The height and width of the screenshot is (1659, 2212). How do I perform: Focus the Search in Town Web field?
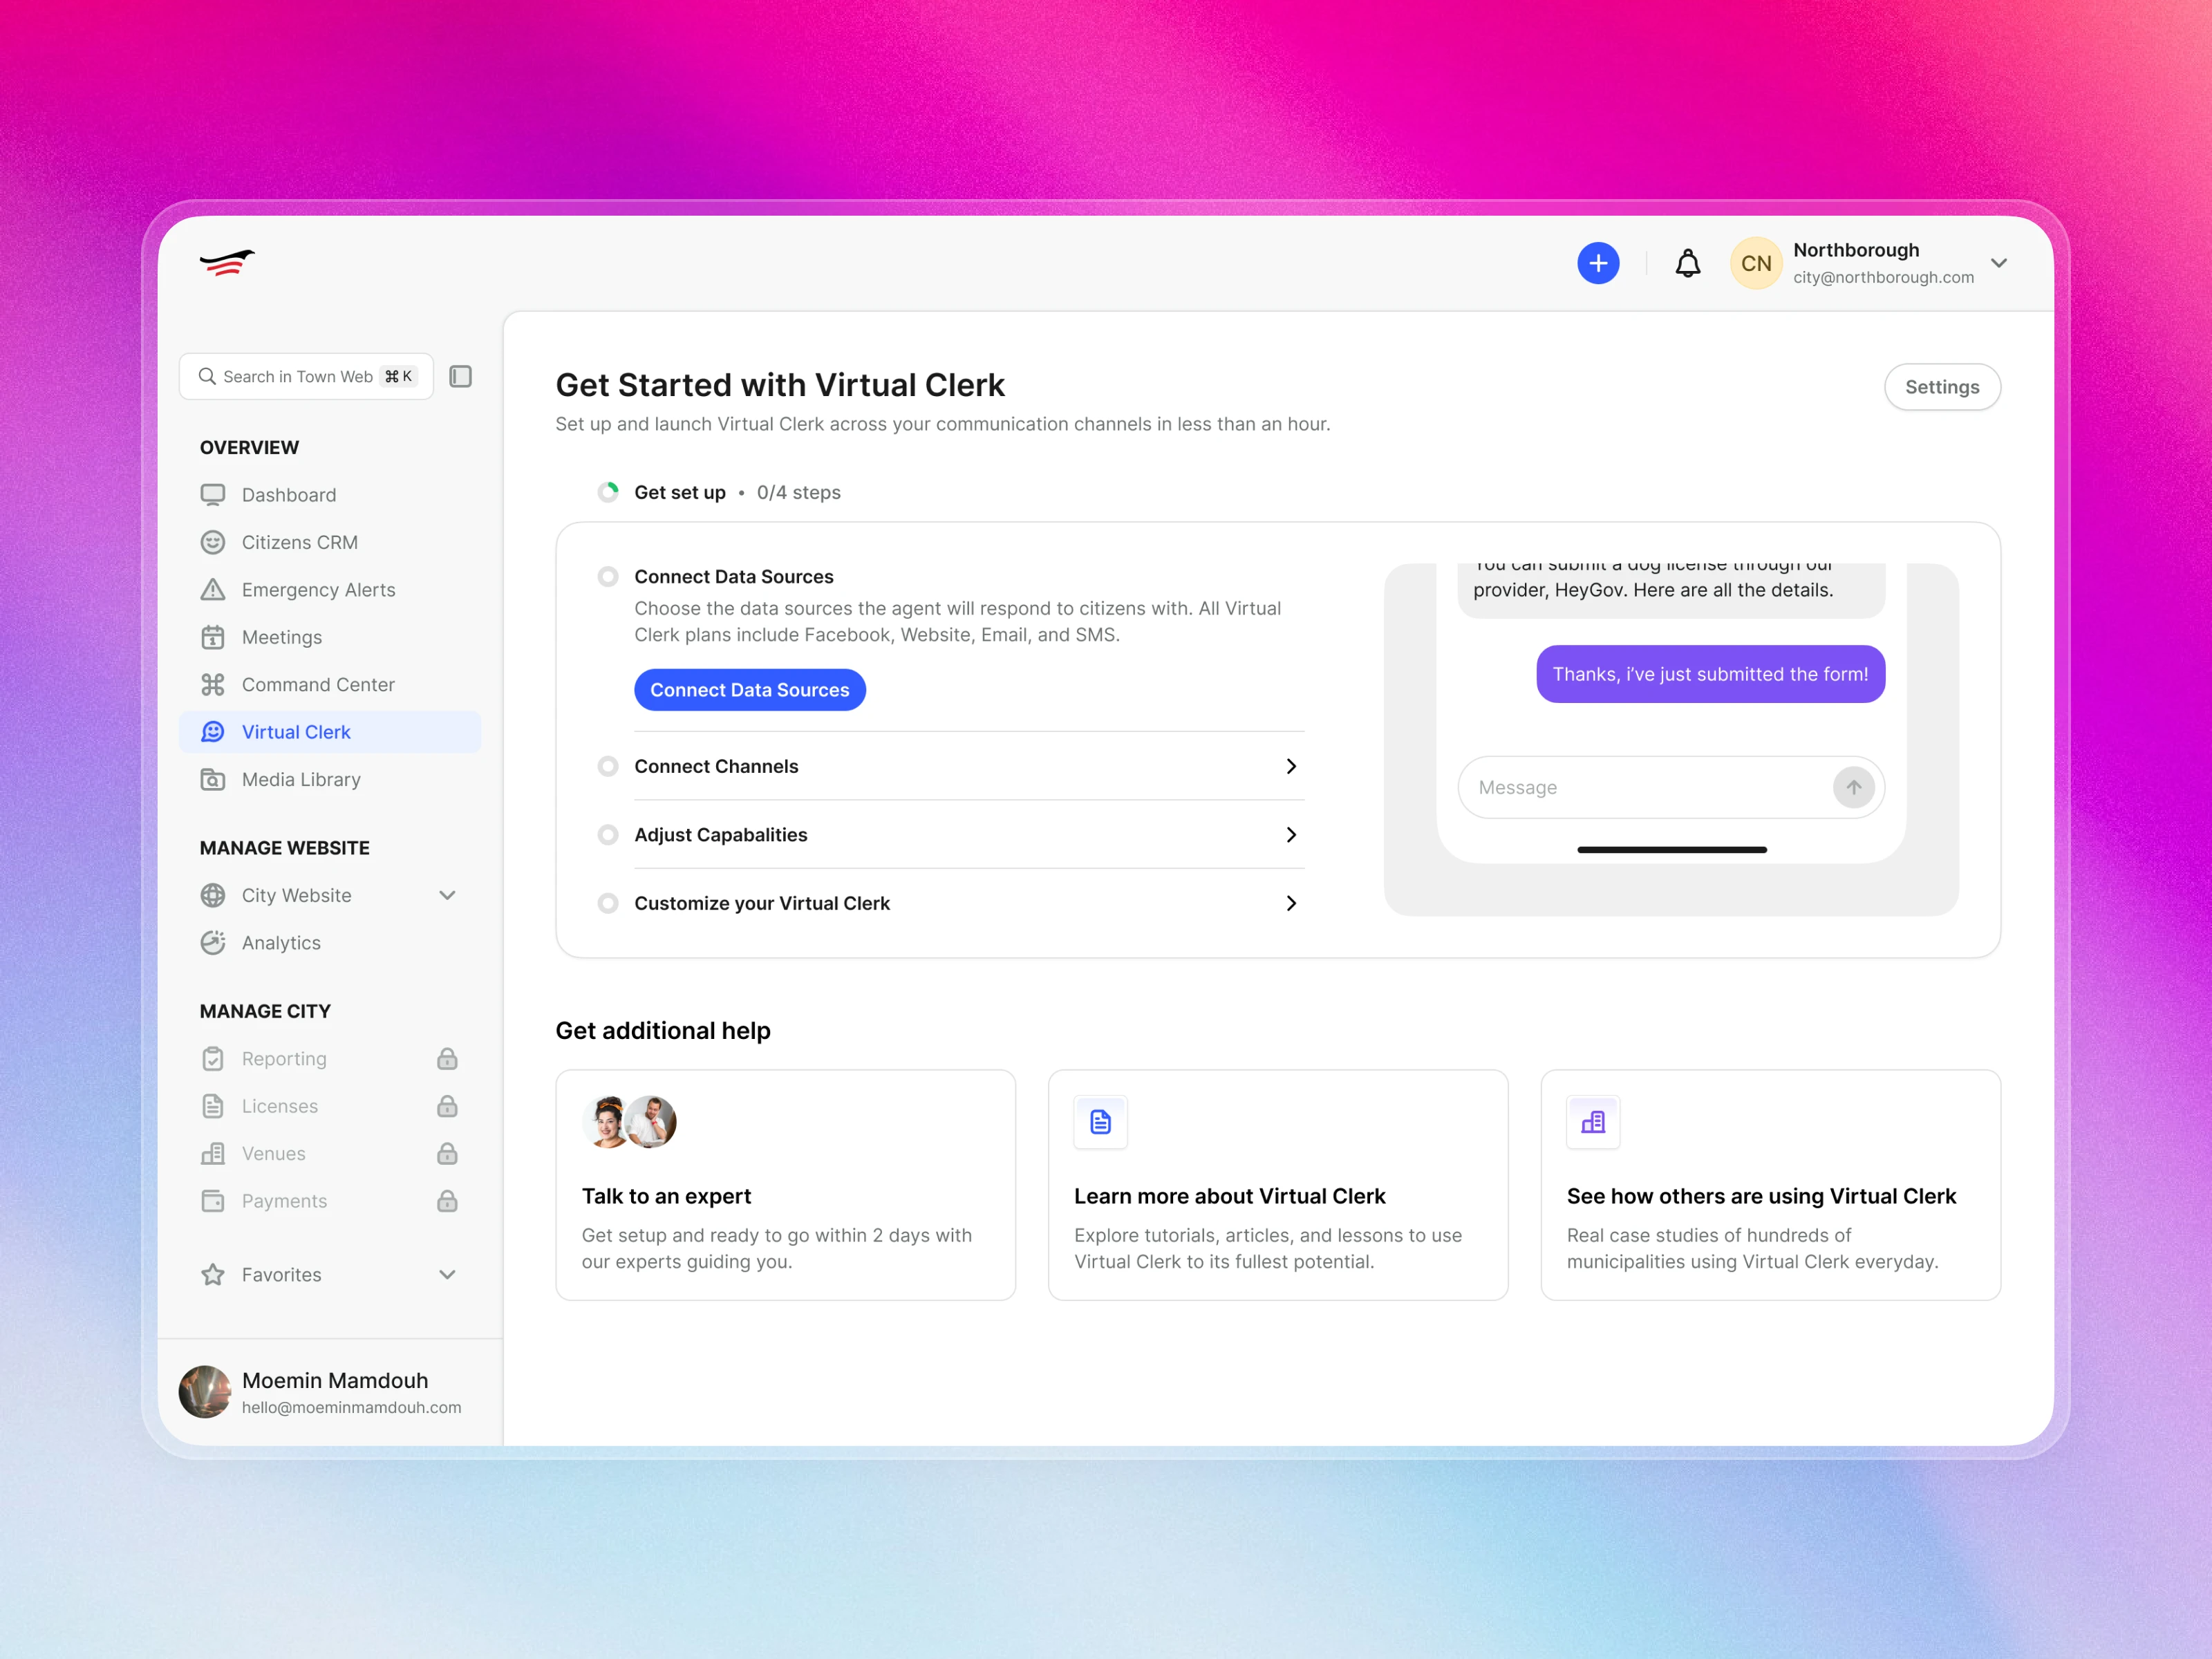[x=298, y=376]
